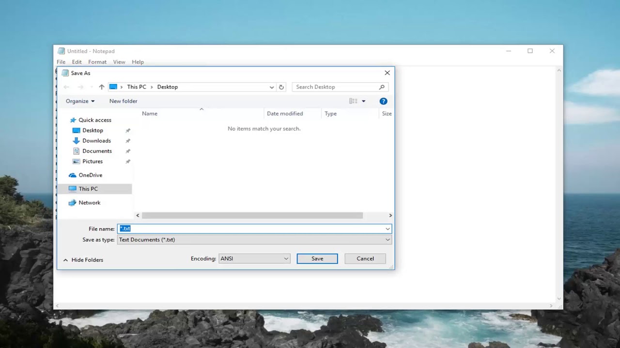Screen dimensions: 620x348
Task: Unpin Pictures from Quick access
Action: click(x=128, y=161)
